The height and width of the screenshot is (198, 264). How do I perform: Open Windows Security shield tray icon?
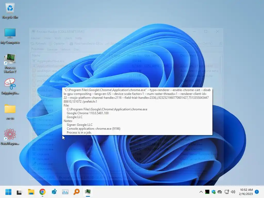pos(213,192)
